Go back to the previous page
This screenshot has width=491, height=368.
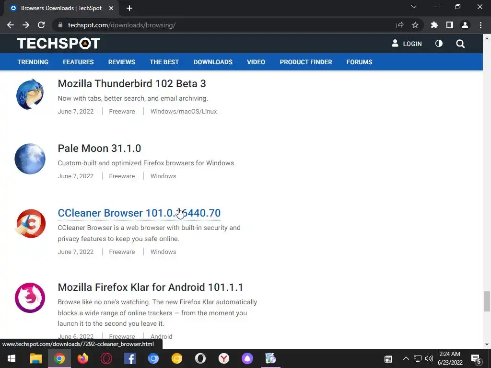click(11, 25)
